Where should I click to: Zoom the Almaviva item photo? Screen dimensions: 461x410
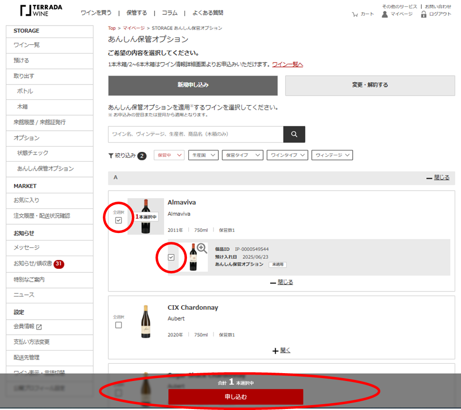coord(202,248)
